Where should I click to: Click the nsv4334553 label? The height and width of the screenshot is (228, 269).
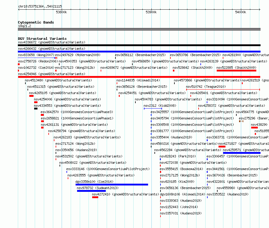67,106
